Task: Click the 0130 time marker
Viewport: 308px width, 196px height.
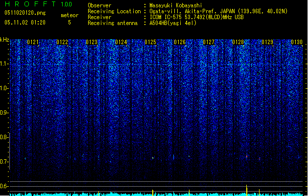Action: click(297, 42)
